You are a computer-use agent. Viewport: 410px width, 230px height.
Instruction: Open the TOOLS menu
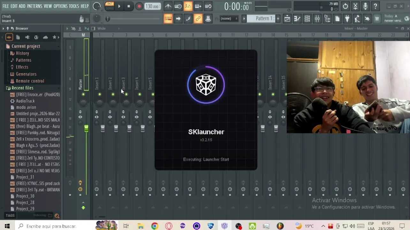click(74, 6)
